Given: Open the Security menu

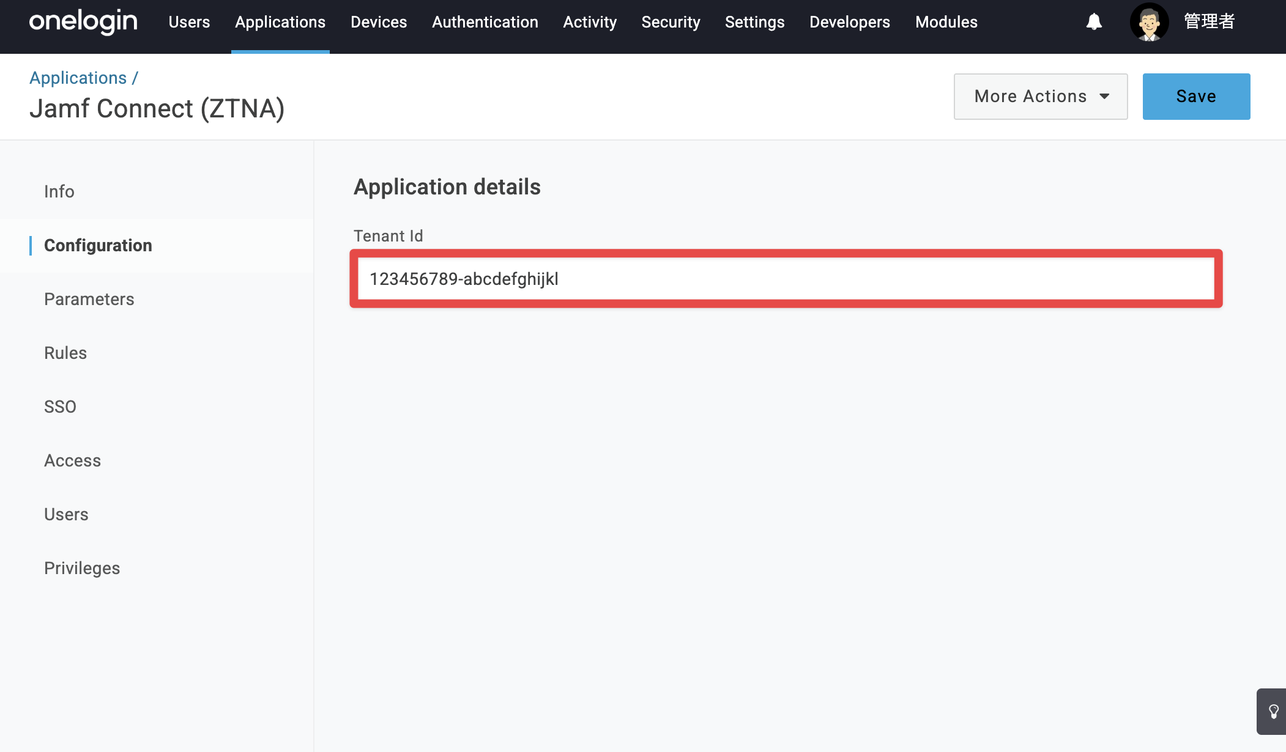Looking at the screenshot, I should click(671, 22).
